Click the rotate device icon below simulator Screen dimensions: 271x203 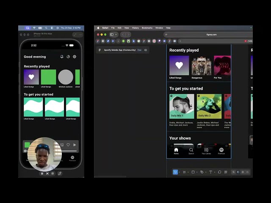60,173
